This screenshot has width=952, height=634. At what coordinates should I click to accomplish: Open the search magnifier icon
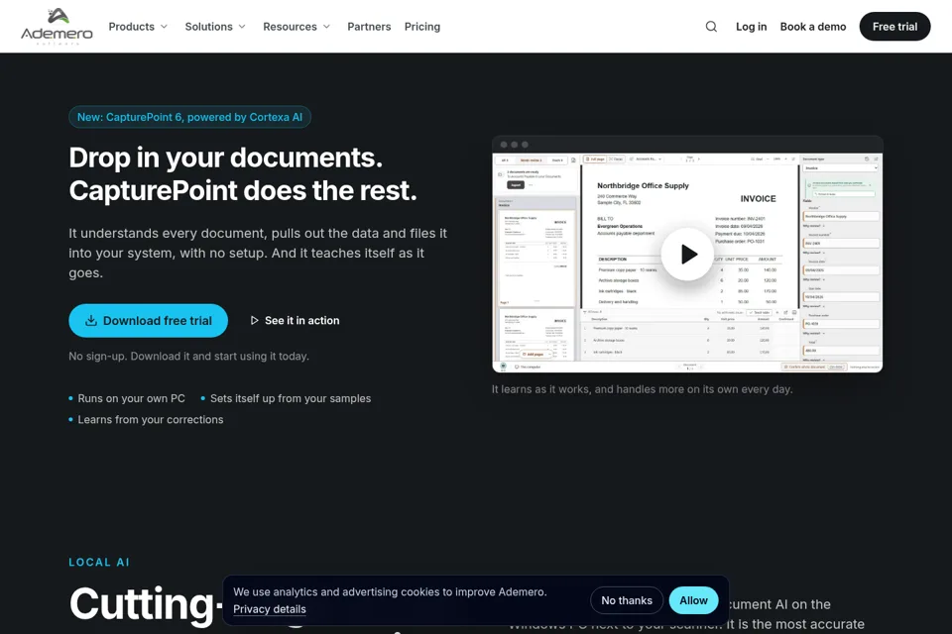click(711, 27)
